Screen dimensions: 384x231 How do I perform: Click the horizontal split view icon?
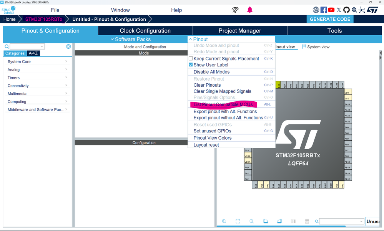tap(307, 221)
